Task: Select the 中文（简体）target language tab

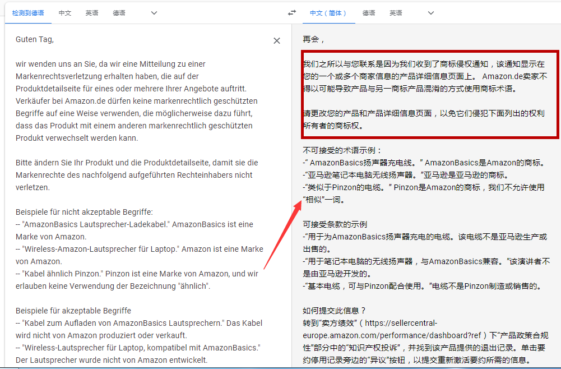Action: click(x=328, y=12)
